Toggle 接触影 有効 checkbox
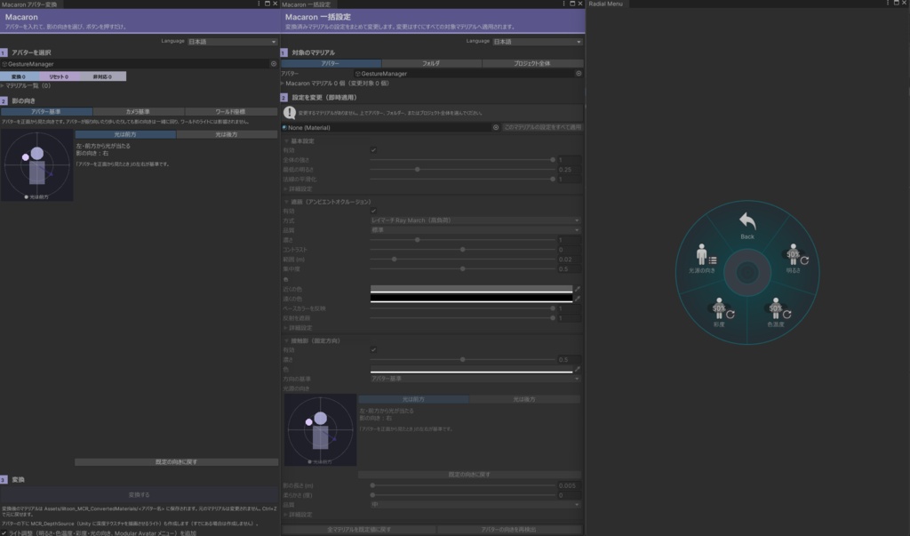The width and height of the screenshot is (910, 536). pos(374,350)
